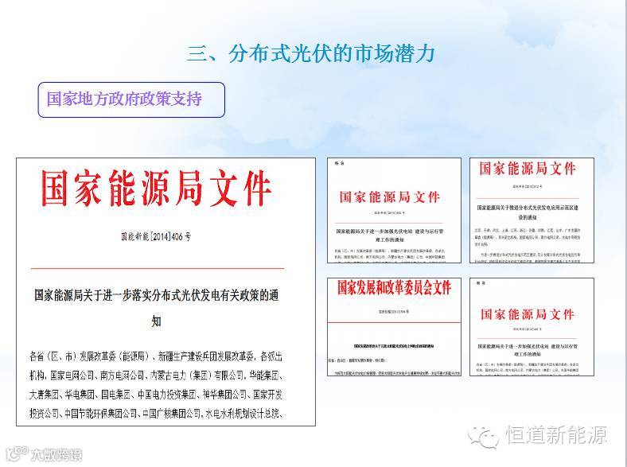Click the red header 国家发展和改革委员会文件

(395, 287)
